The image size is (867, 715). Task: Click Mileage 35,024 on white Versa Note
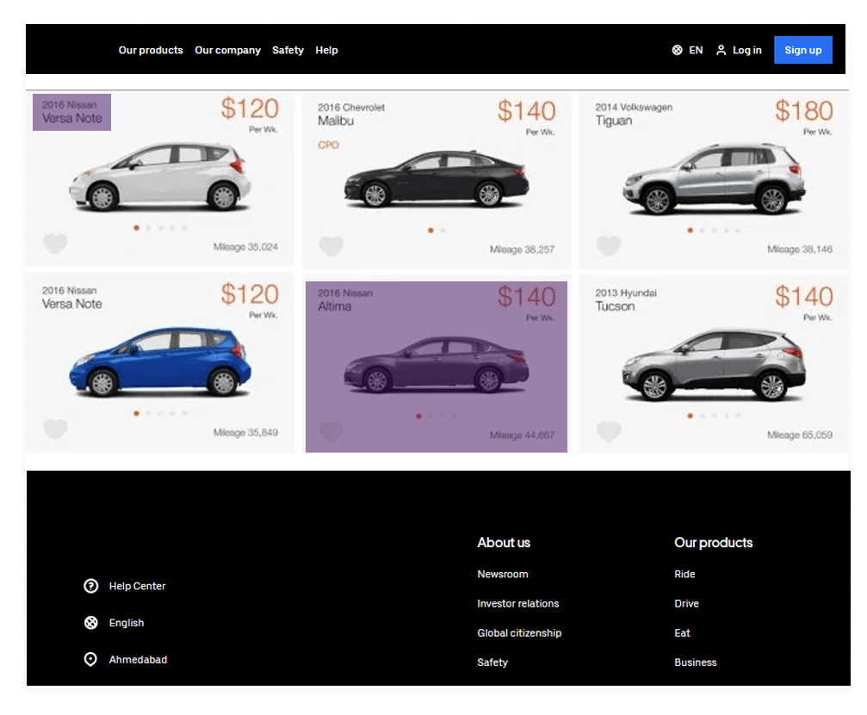pos(245,247)
